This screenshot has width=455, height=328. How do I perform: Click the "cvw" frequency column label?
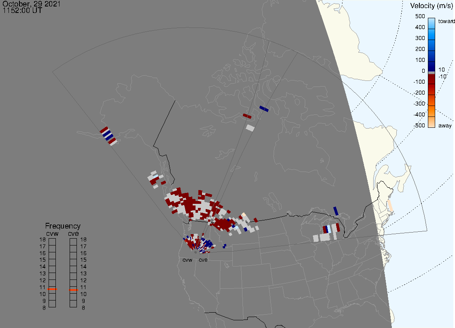coord(52,233)
